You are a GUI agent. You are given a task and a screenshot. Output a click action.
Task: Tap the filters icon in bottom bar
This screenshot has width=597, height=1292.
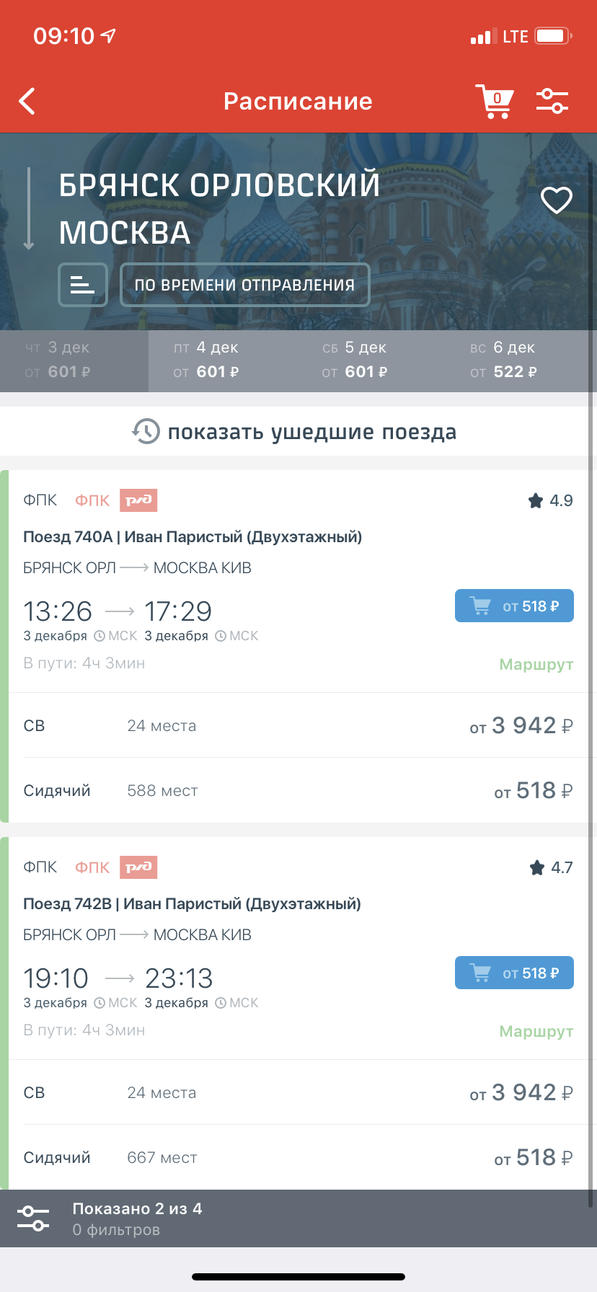[x=33, y=1218]
